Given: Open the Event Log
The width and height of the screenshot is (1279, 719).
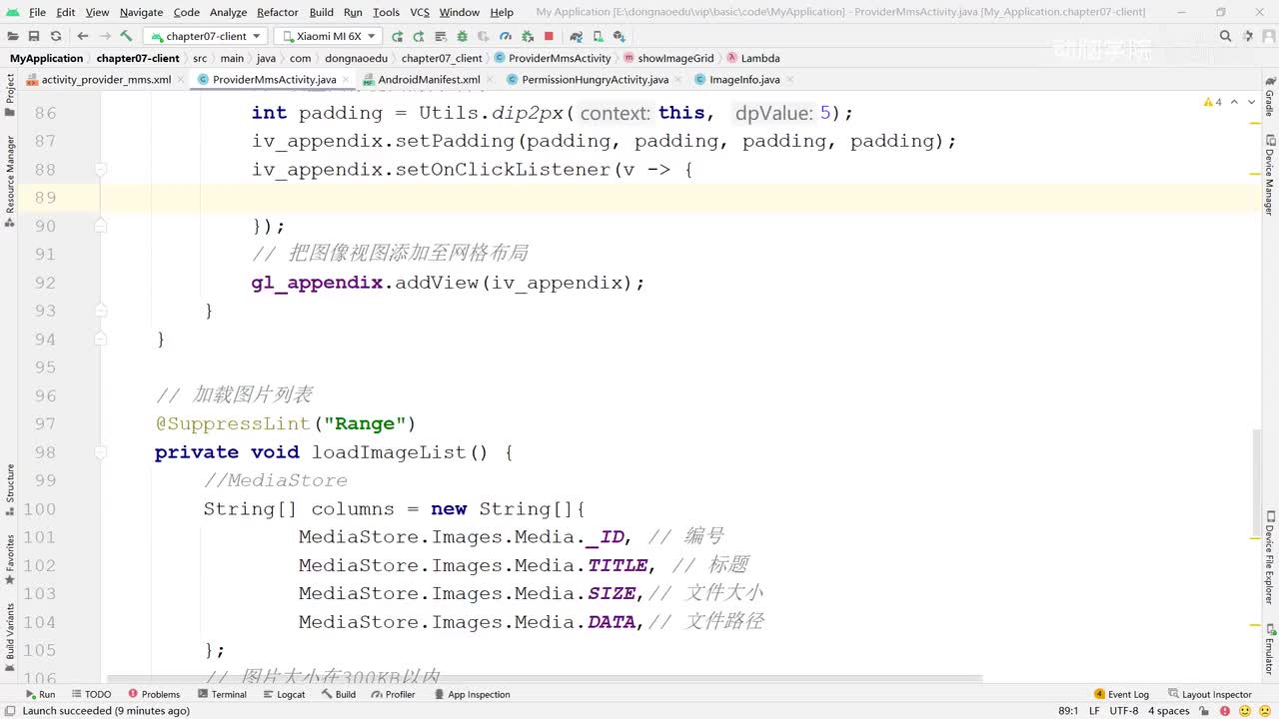Looking at the screenshot, I should click(x=1121, y=695).
